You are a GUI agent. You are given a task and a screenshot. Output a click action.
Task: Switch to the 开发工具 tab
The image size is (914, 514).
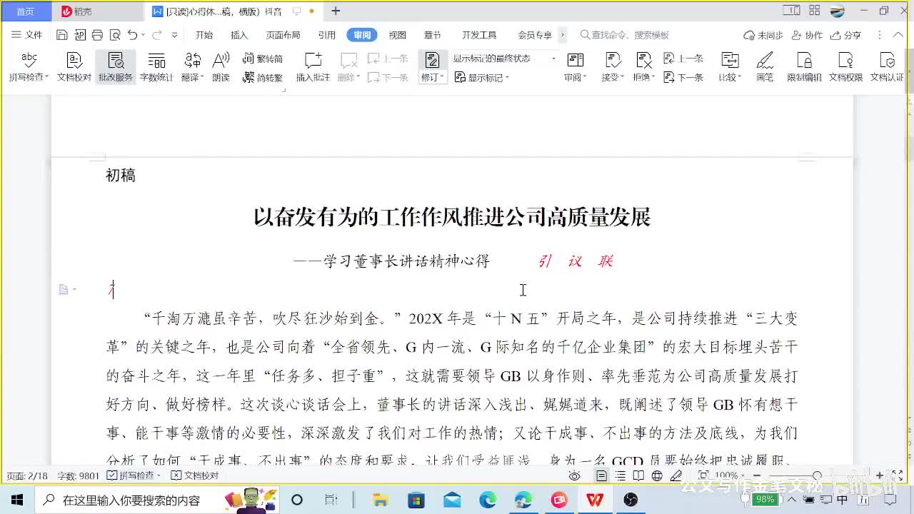pos(478,35)
